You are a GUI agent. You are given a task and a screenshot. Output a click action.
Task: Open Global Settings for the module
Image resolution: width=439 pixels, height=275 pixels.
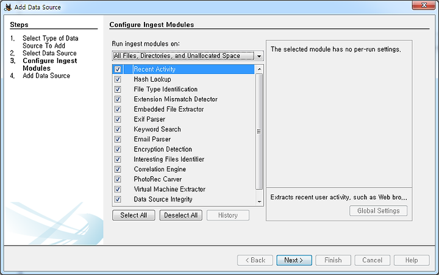tap(378, 210)
